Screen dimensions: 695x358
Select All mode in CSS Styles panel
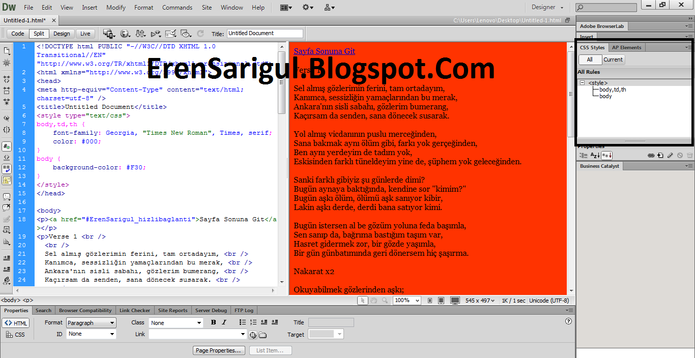[x=590, y=59]
